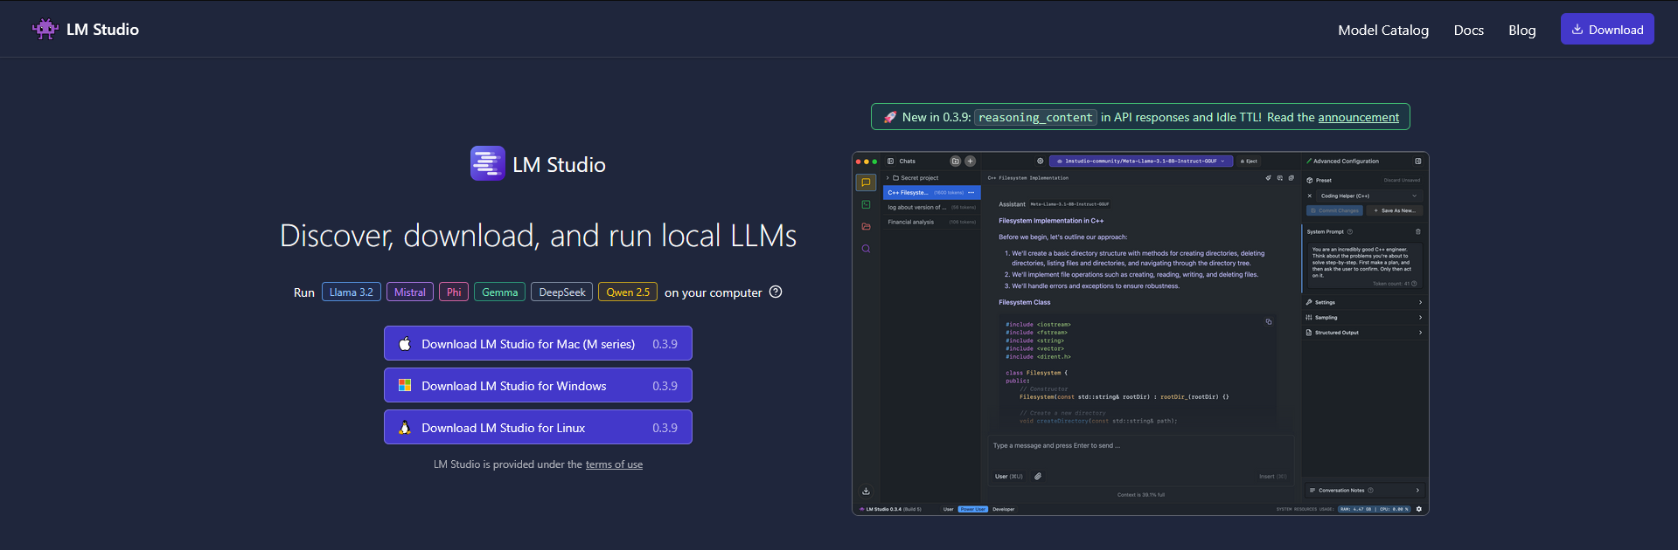This screenshot has height=550, width=1678.
Task: Click the X beside Coding Helper preset
Action: coord(1309,196)
